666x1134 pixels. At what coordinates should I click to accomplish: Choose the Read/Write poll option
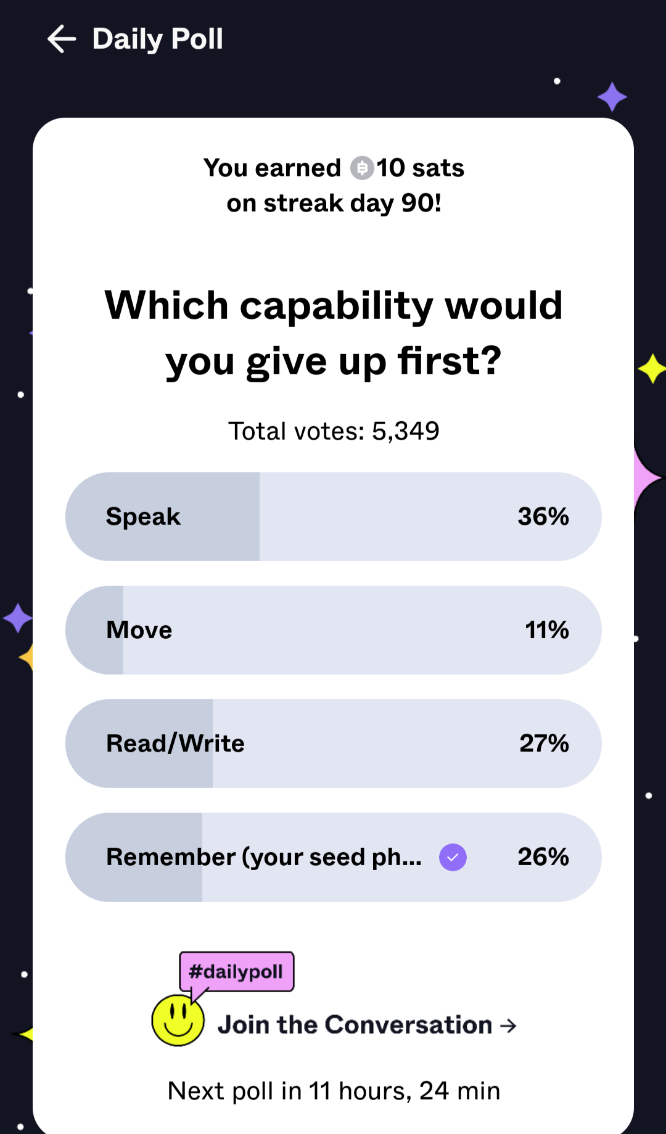coord(333,744)
